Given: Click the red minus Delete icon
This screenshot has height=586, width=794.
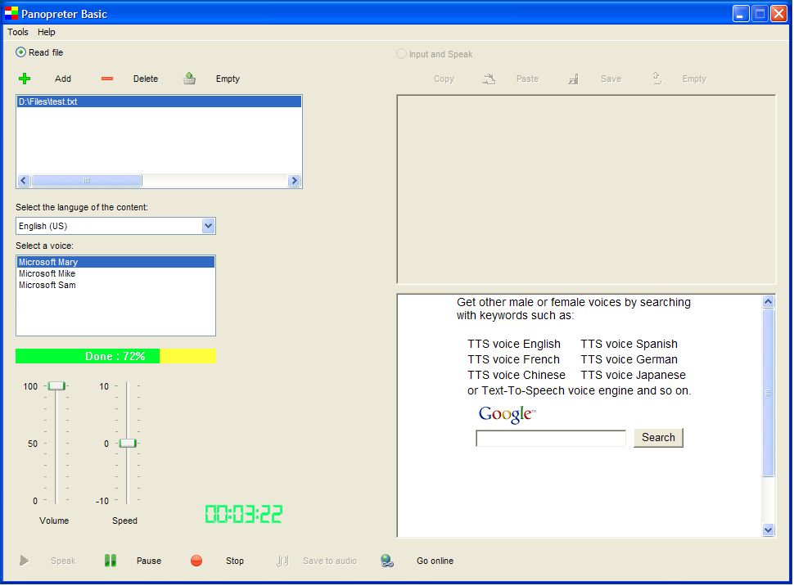Looking at the screenshot, I should 107,79.
